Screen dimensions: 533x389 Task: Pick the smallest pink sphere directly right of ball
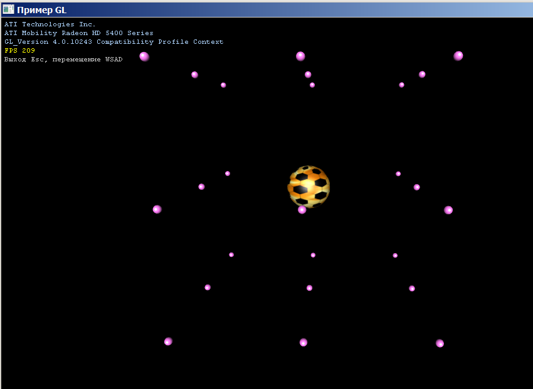pos(398,174)
